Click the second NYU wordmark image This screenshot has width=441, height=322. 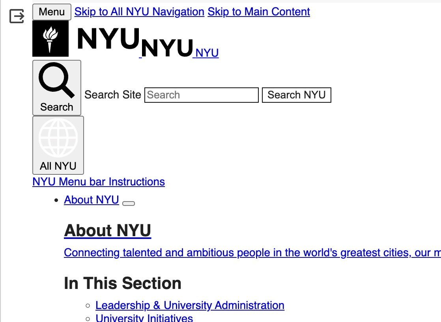(x=167, y=48)
